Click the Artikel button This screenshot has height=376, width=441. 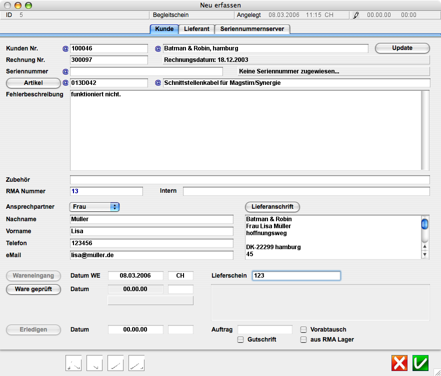[x=33, y=82]
